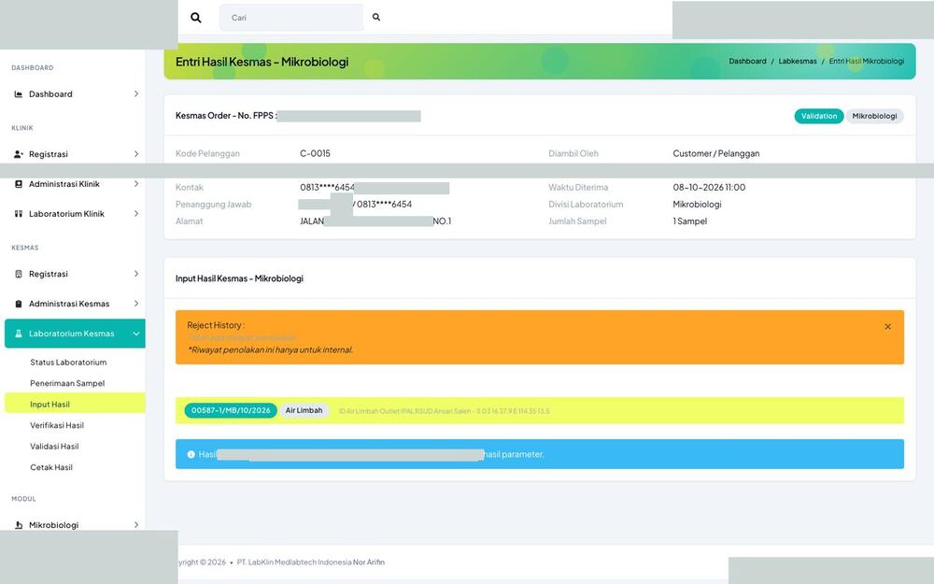Expand the Dashboard menu chevron

coord(135,94)
